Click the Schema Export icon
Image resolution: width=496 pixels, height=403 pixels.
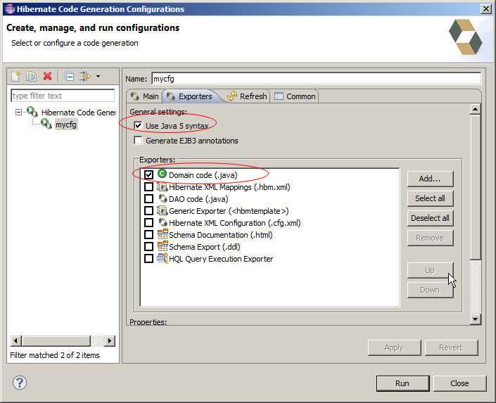163,246
